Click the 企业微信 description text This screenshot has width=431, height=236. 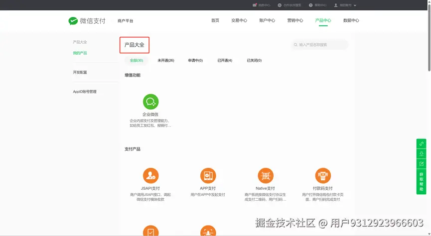150,123
